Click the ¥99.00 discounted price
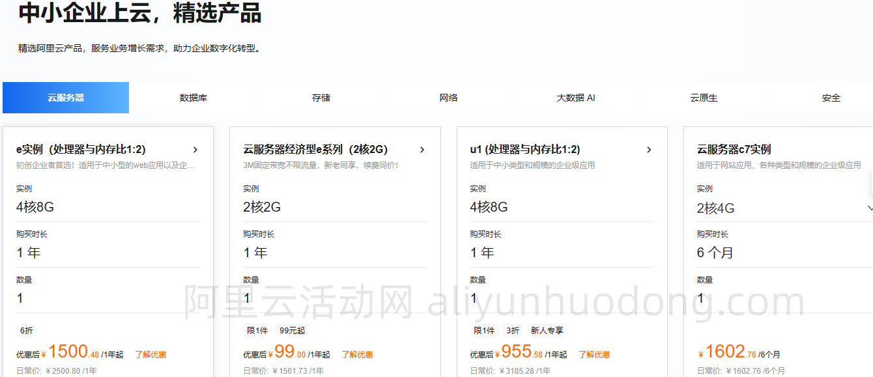Viewport: 873px width, 377px height. (x=287, y=352)
